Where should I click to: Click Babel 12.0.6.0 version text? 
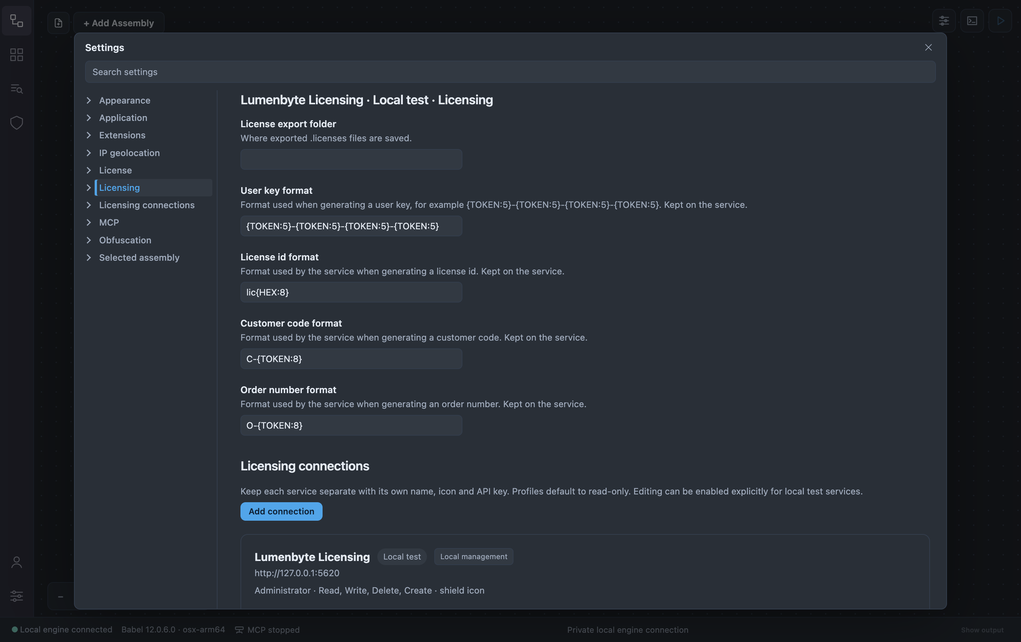173,630
